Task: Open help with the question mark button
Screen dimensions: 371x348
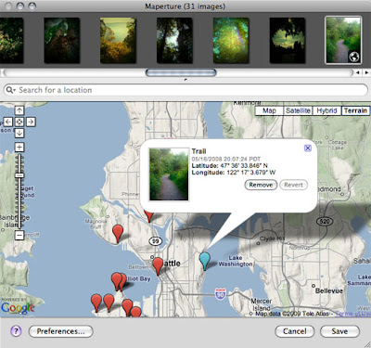Action: pyautogui.click(x=16, y=331)
